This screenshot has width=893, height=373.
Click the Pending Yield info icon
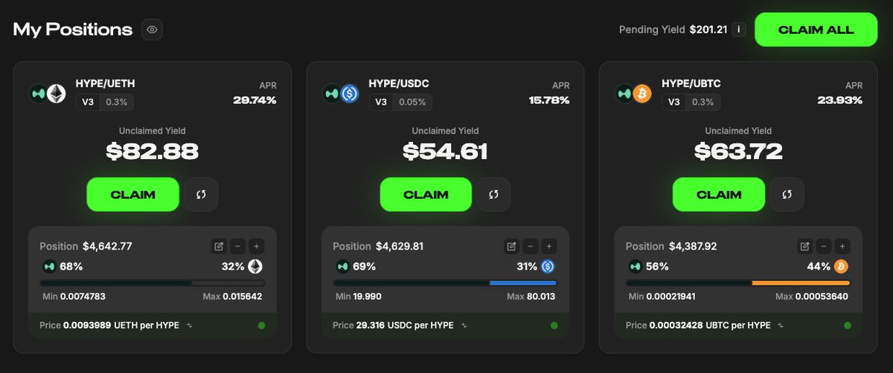(x=738, y=30)
